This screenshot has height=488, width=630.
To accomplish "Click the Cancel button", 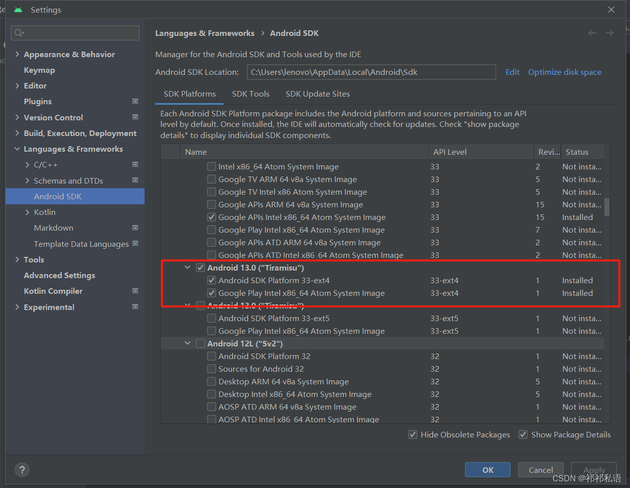I will click(x=541, y=470).
